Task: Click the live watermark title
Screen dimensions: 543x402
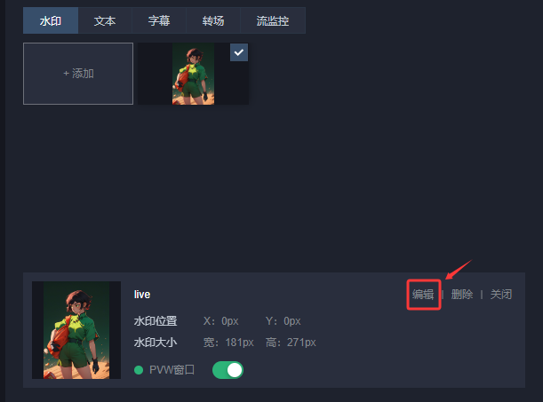Action: pyautogui.click(x=142, y=295)
